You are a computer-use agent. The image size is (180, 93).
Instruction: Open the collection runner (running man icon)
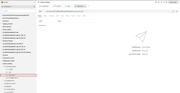point(161,2)
